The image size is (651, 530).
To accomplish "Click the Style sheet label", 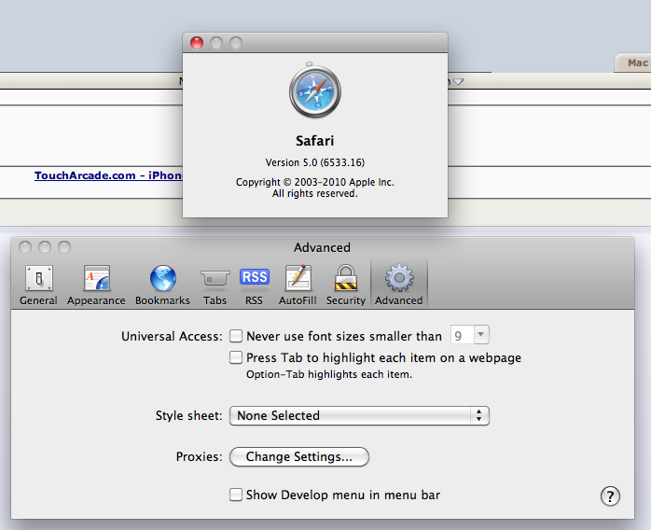I will [x=189, y=415].
